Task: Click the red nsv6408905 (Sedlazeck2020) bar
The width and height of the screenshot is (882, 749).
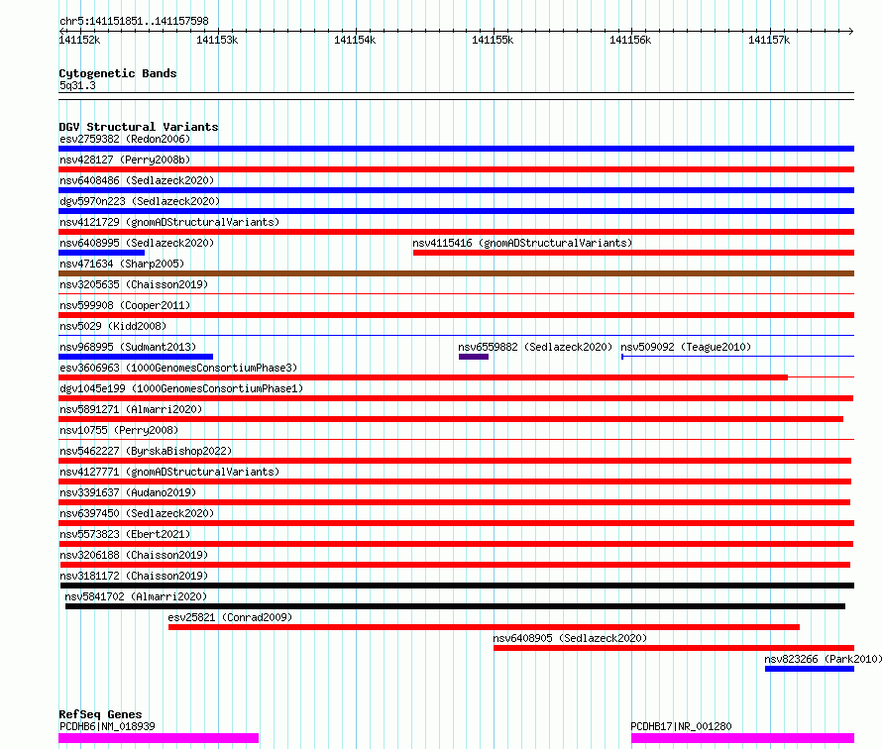Action: tap(674, 648)
